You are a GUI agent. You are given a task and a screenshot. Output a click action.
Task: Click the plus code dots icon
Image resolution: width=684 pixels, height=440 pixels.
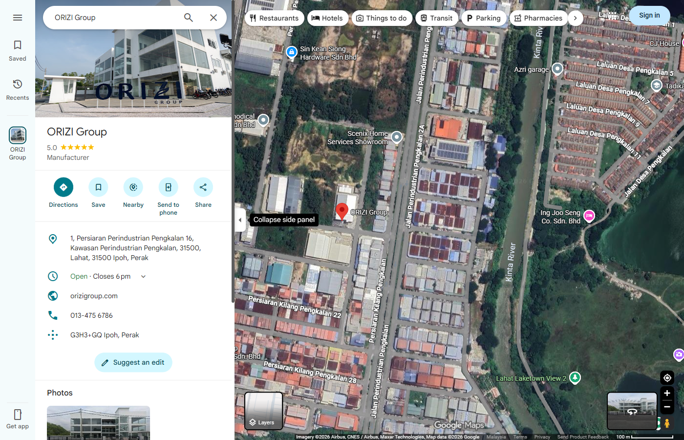[53, 335]
